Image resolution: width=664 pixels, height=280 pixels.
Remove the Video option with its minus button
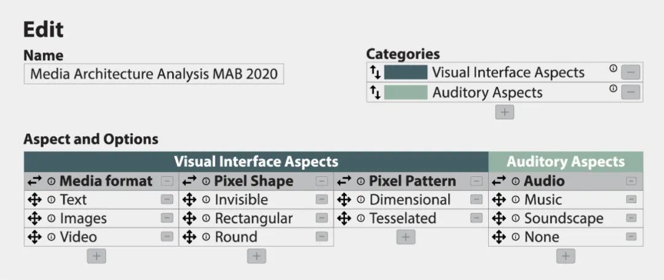[167, 237]
